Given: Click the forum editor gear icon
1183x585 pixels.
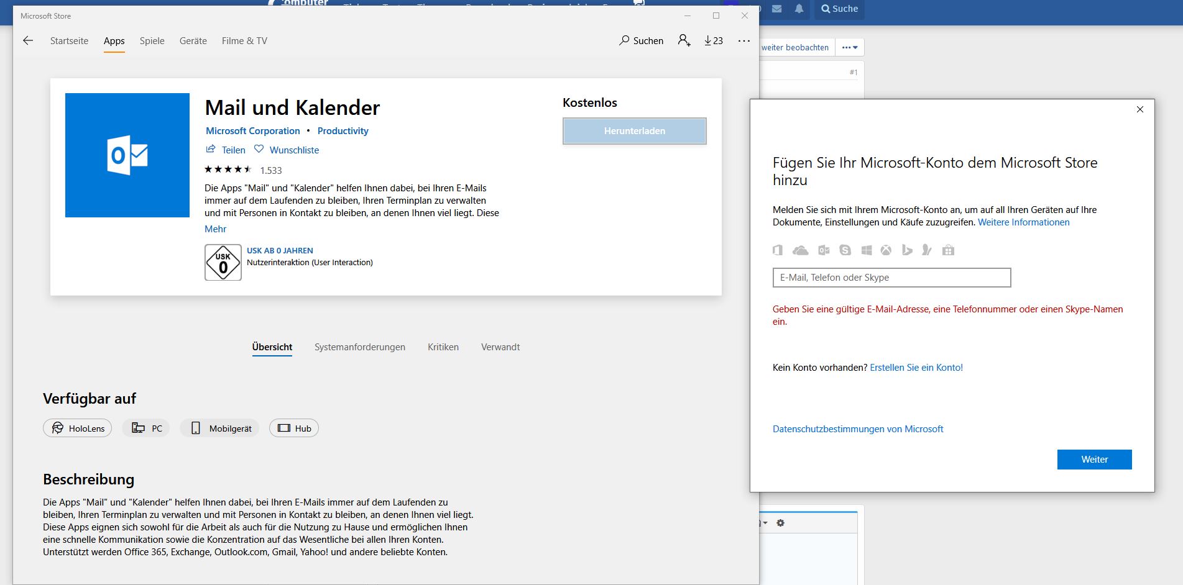Looking at the screenshot, I should tap(781, 523).
